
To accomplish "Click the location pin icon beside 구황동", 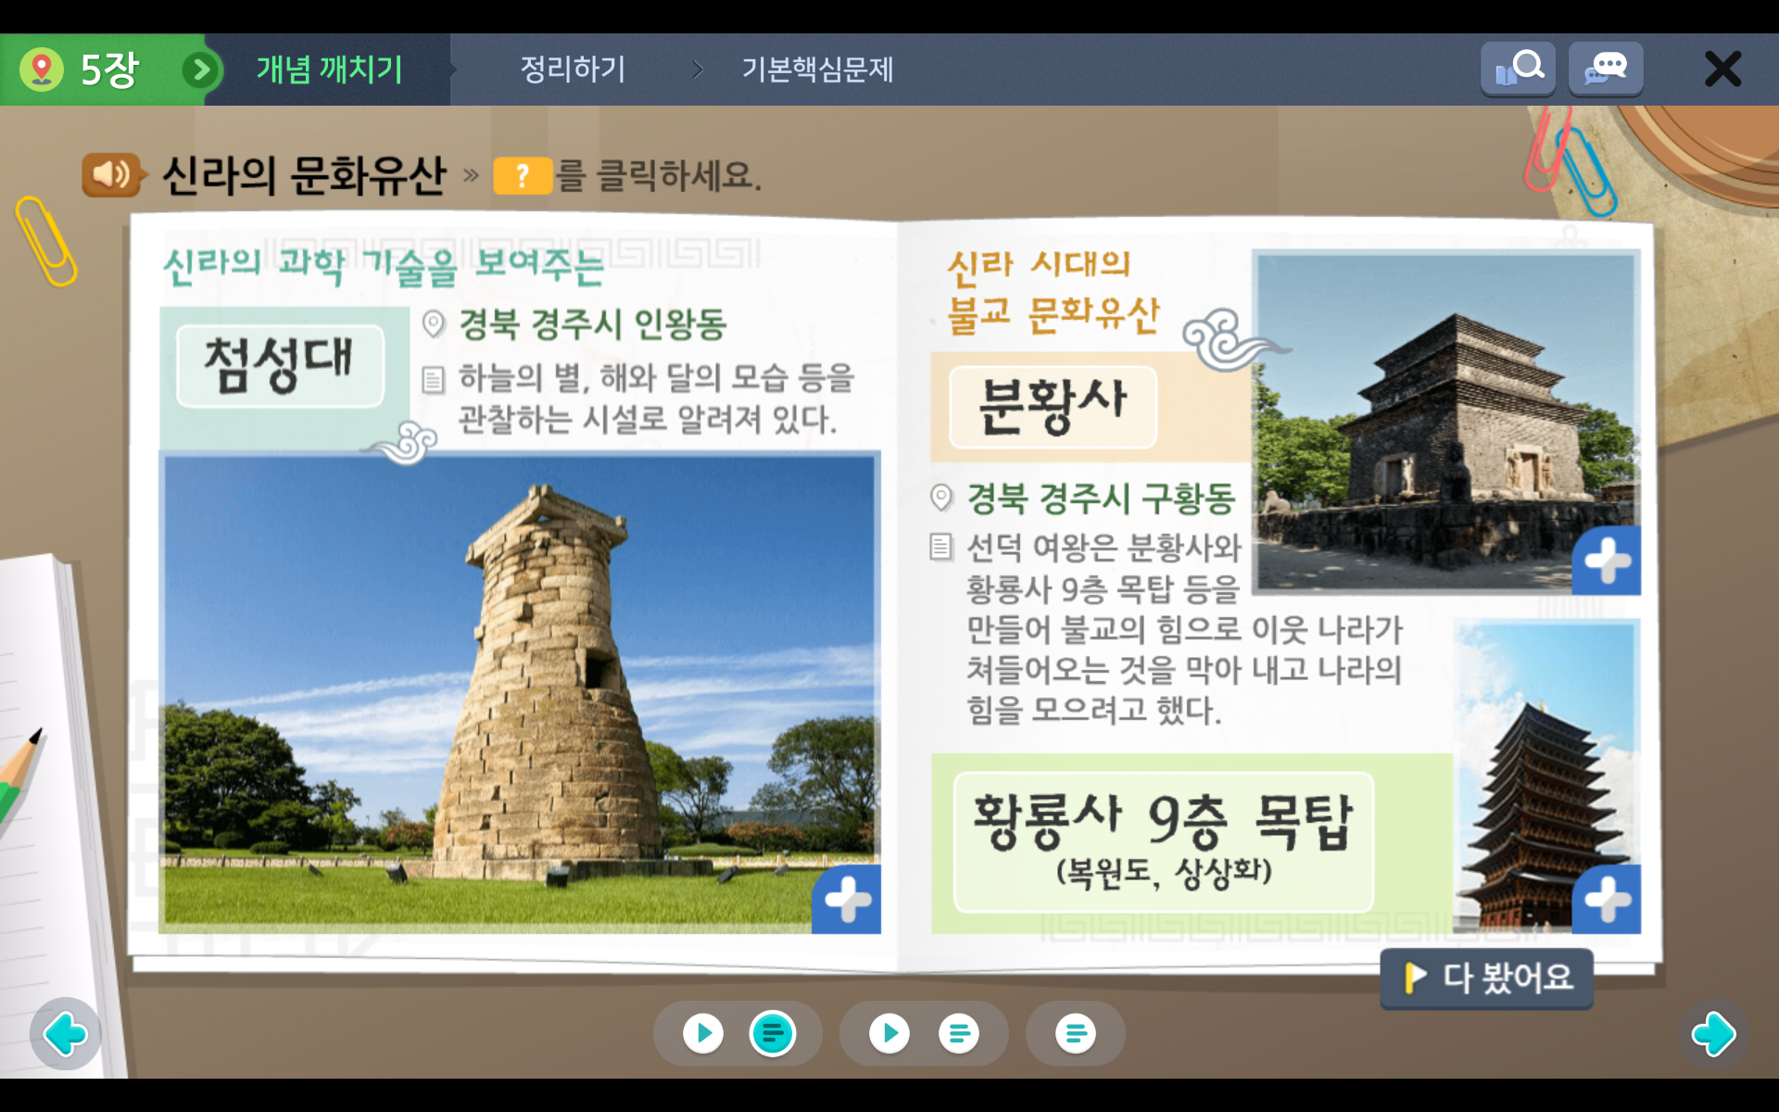I will (x=941, y=499).
